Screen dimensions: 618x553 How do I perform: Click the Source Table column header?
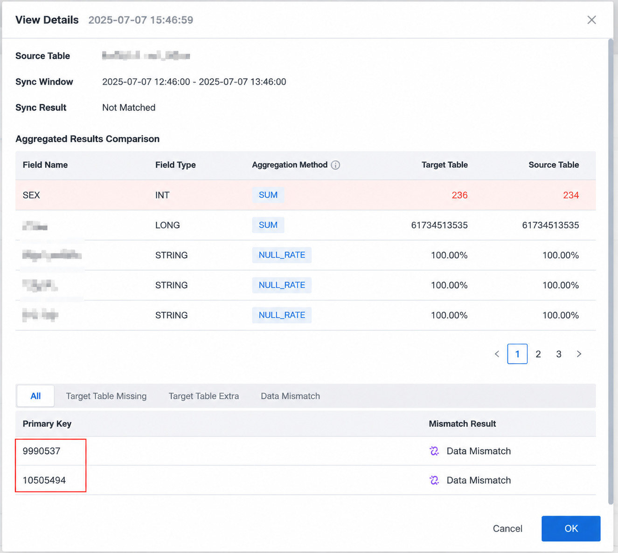(554, 165)
